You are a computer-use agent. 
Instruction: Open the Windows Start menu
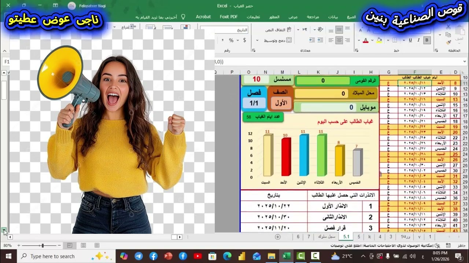point(8,256)
